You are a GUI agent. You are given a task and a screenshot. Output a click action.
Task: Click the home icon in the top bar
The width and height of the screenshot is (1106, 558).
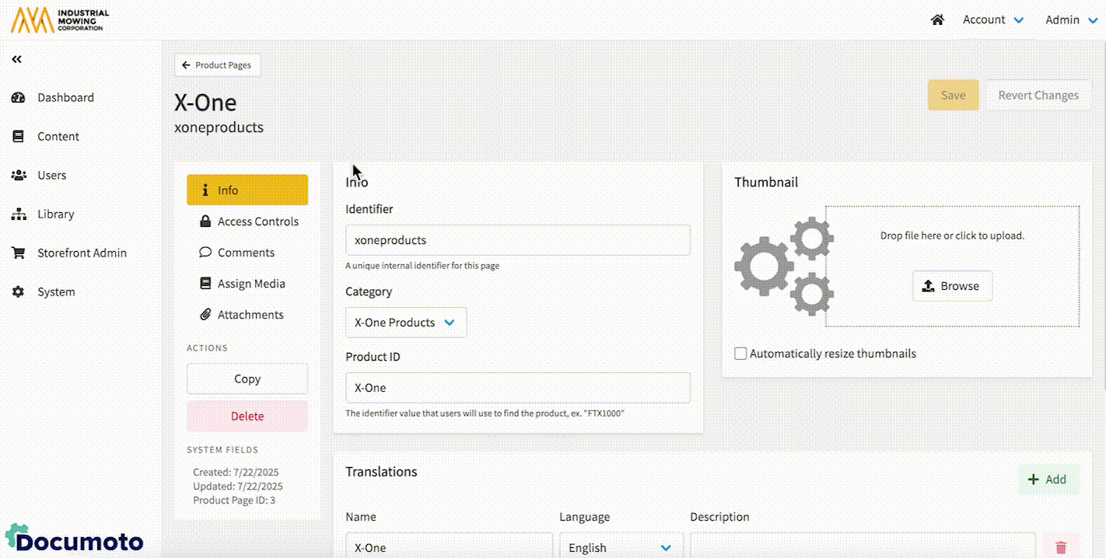pos(937,19)
